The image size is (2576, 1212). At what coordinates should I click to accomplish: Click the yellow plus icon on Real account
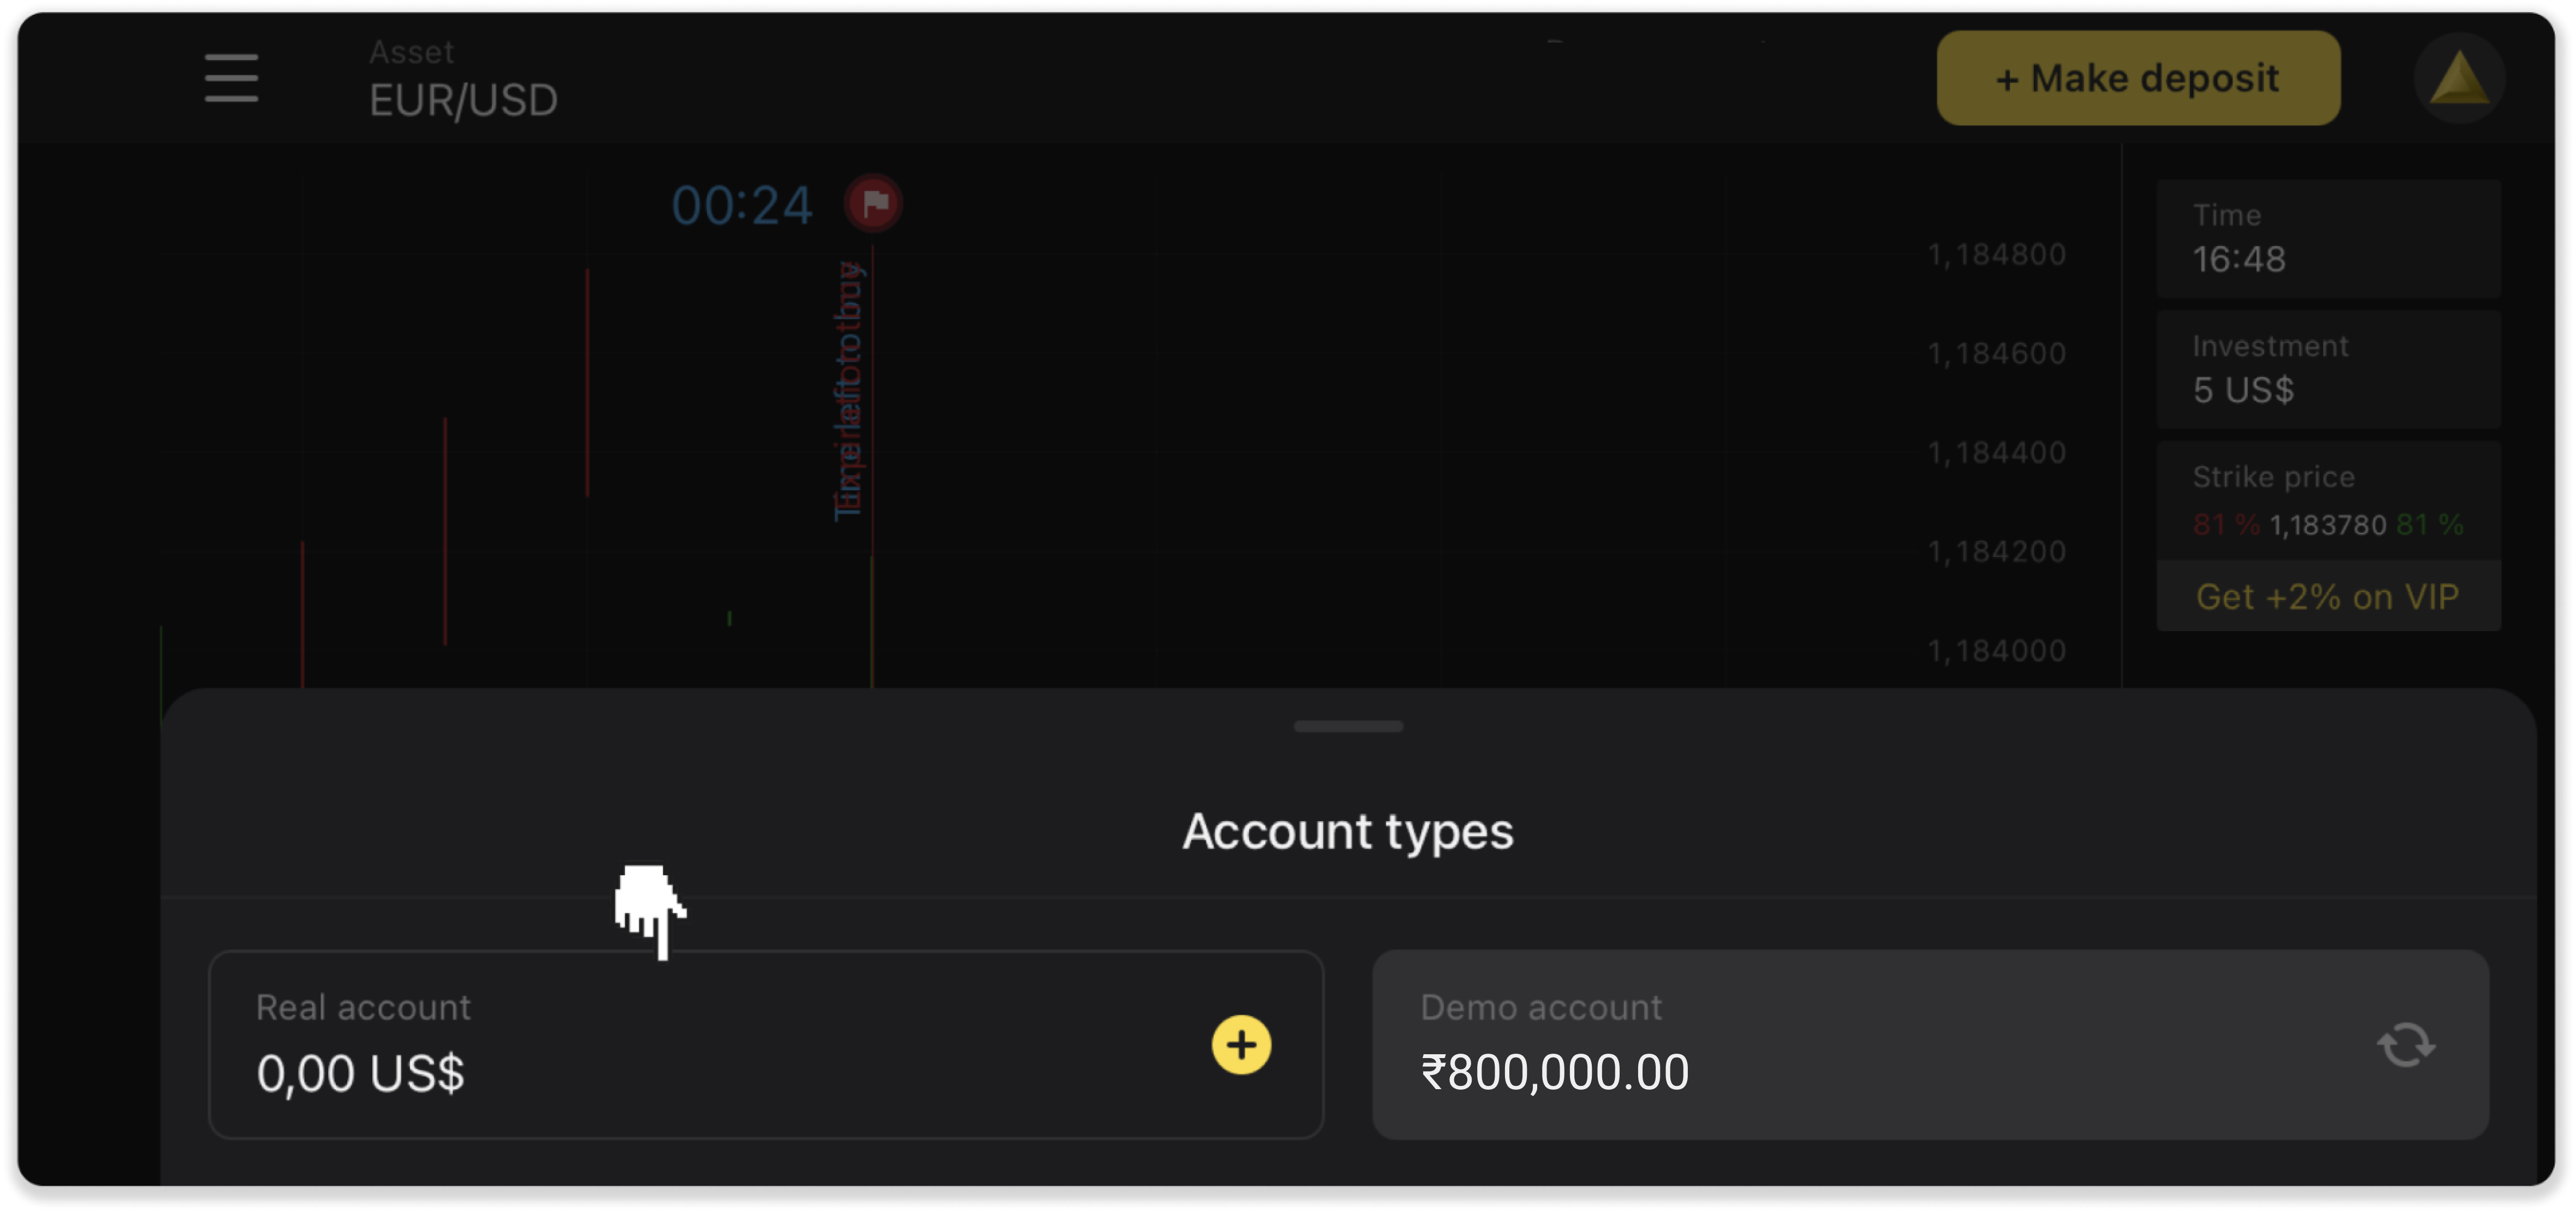pos(1241,1045)
